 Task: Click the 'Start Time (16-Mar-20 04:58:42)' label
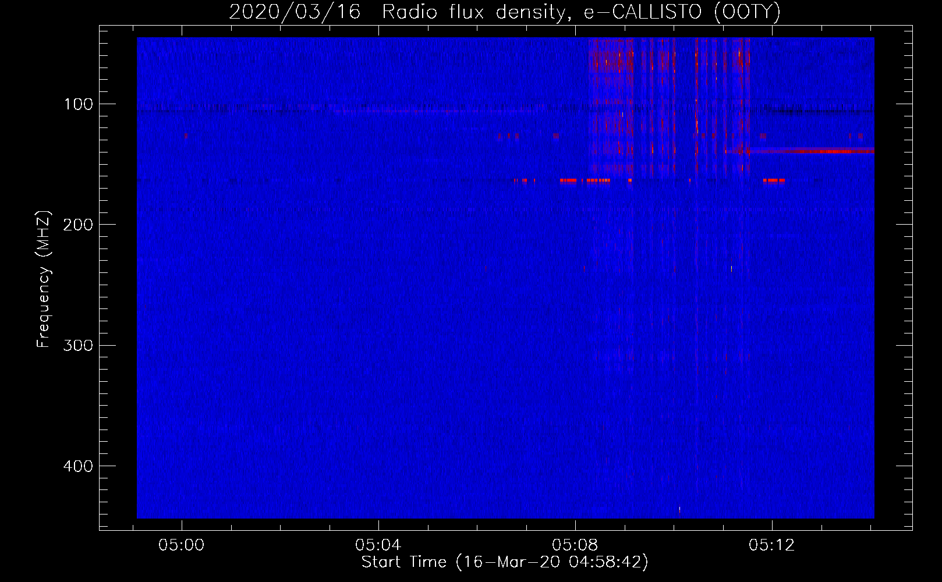pos(505,562)
